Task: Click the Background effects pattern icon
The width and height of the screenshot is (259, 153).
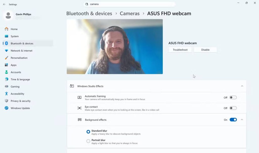Action: point(80,120)
